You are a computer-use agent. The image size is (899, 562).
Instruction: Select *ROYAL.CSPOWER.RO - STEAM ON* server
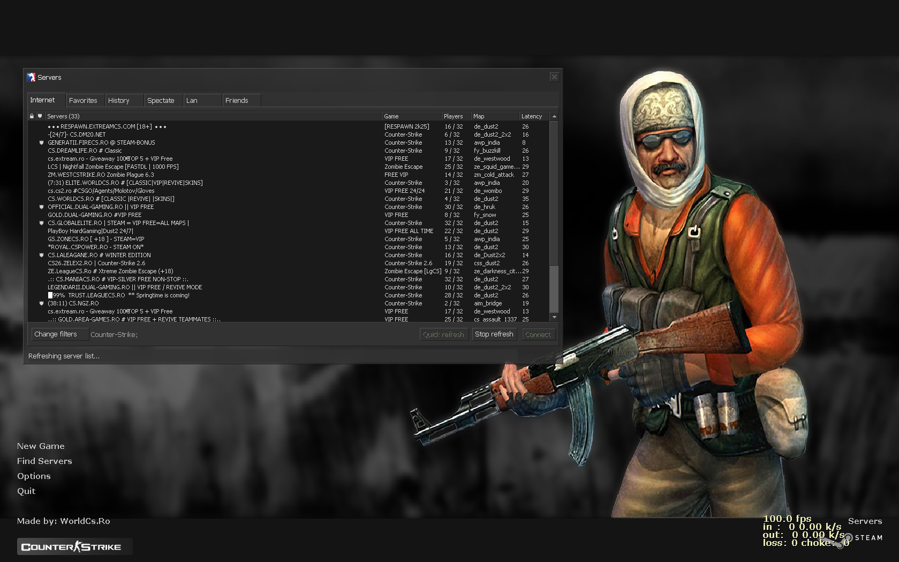(x=289, y=247)
